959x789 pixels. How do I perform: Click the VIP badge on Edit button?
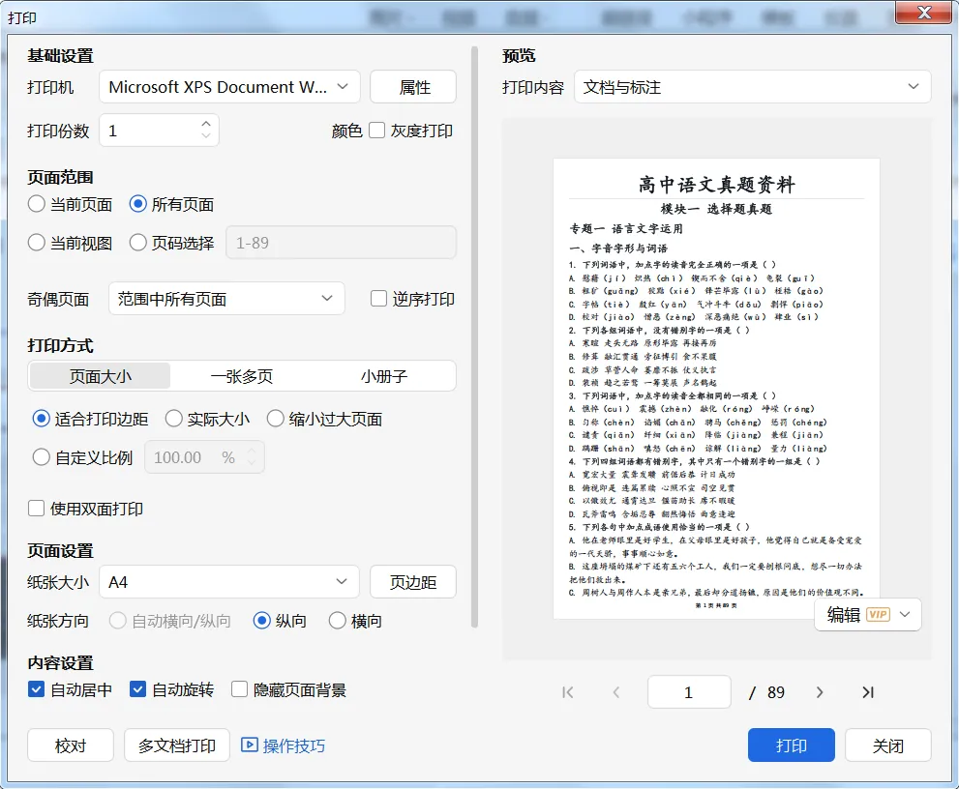[x=879, y=615]
